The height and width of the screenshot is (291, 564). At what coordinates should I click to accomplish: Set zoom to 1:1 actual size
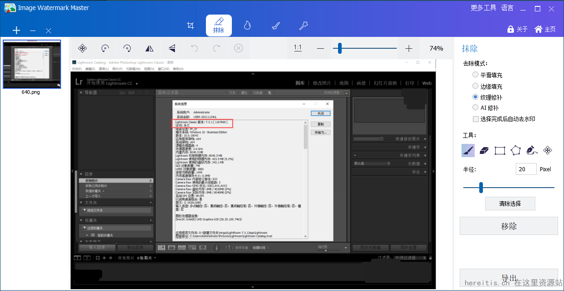point(298,48)
